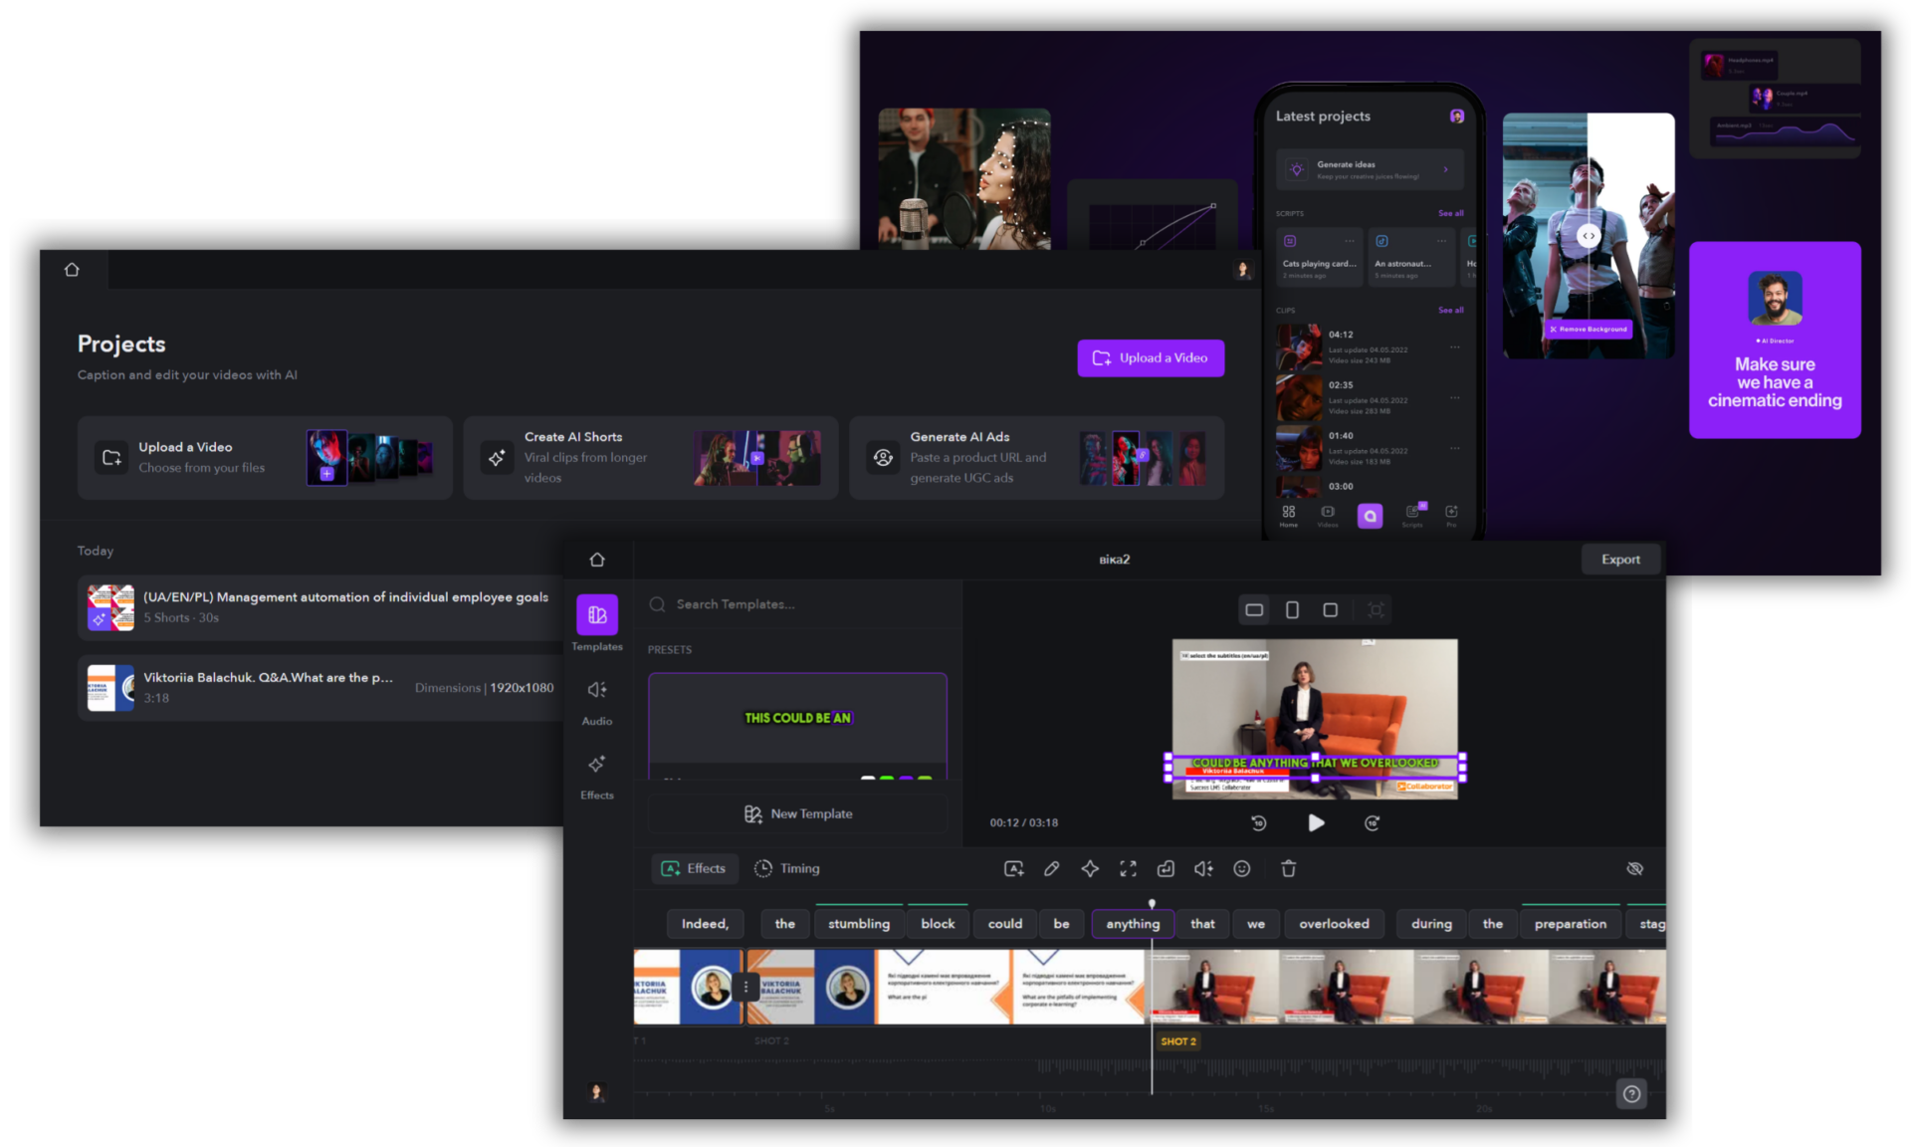Open Home in the phone bottom navigation
The height and width of the screenshot is (1147, 1911).
click(x=1289, y=516)
